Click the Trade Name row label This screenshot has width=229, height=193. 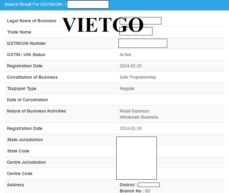point(19,32)
